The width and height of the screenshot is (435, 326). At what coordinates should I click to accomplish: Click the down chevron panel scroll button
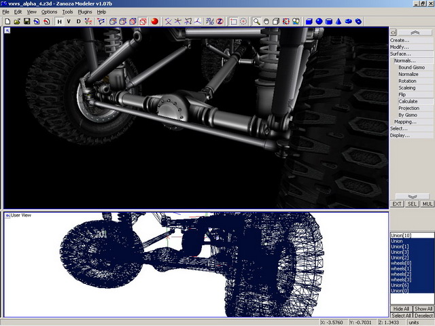coord(413,196)
